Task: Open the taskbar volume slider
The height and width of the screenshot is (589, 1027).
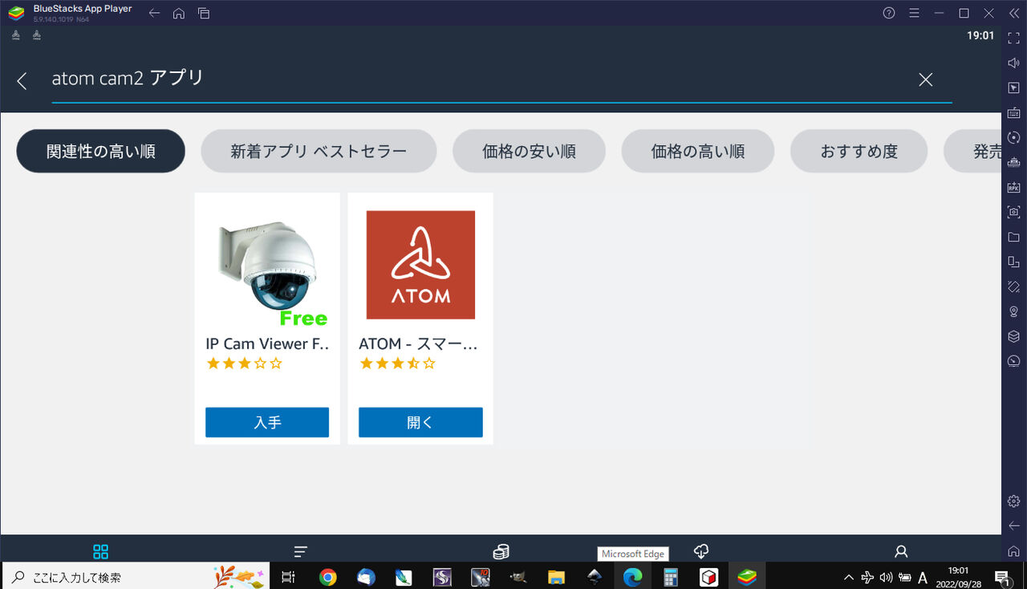Action: coord(886,576)
